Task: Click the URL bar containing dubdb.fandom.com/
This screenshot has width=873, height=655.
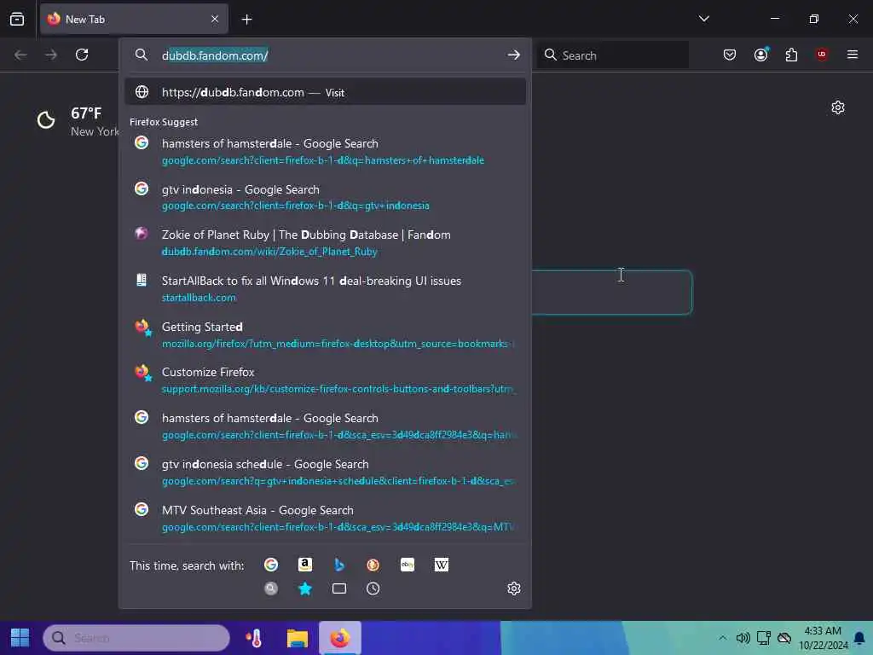Action: [328, 55]
